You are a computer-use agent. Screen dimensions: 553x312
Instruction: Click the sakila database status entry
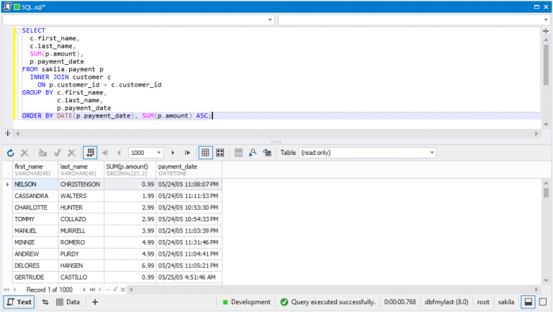tap(506, 302)
